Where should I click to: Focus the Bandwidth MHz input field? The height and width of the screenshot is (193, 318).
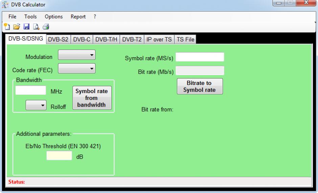tap(31, 90)
